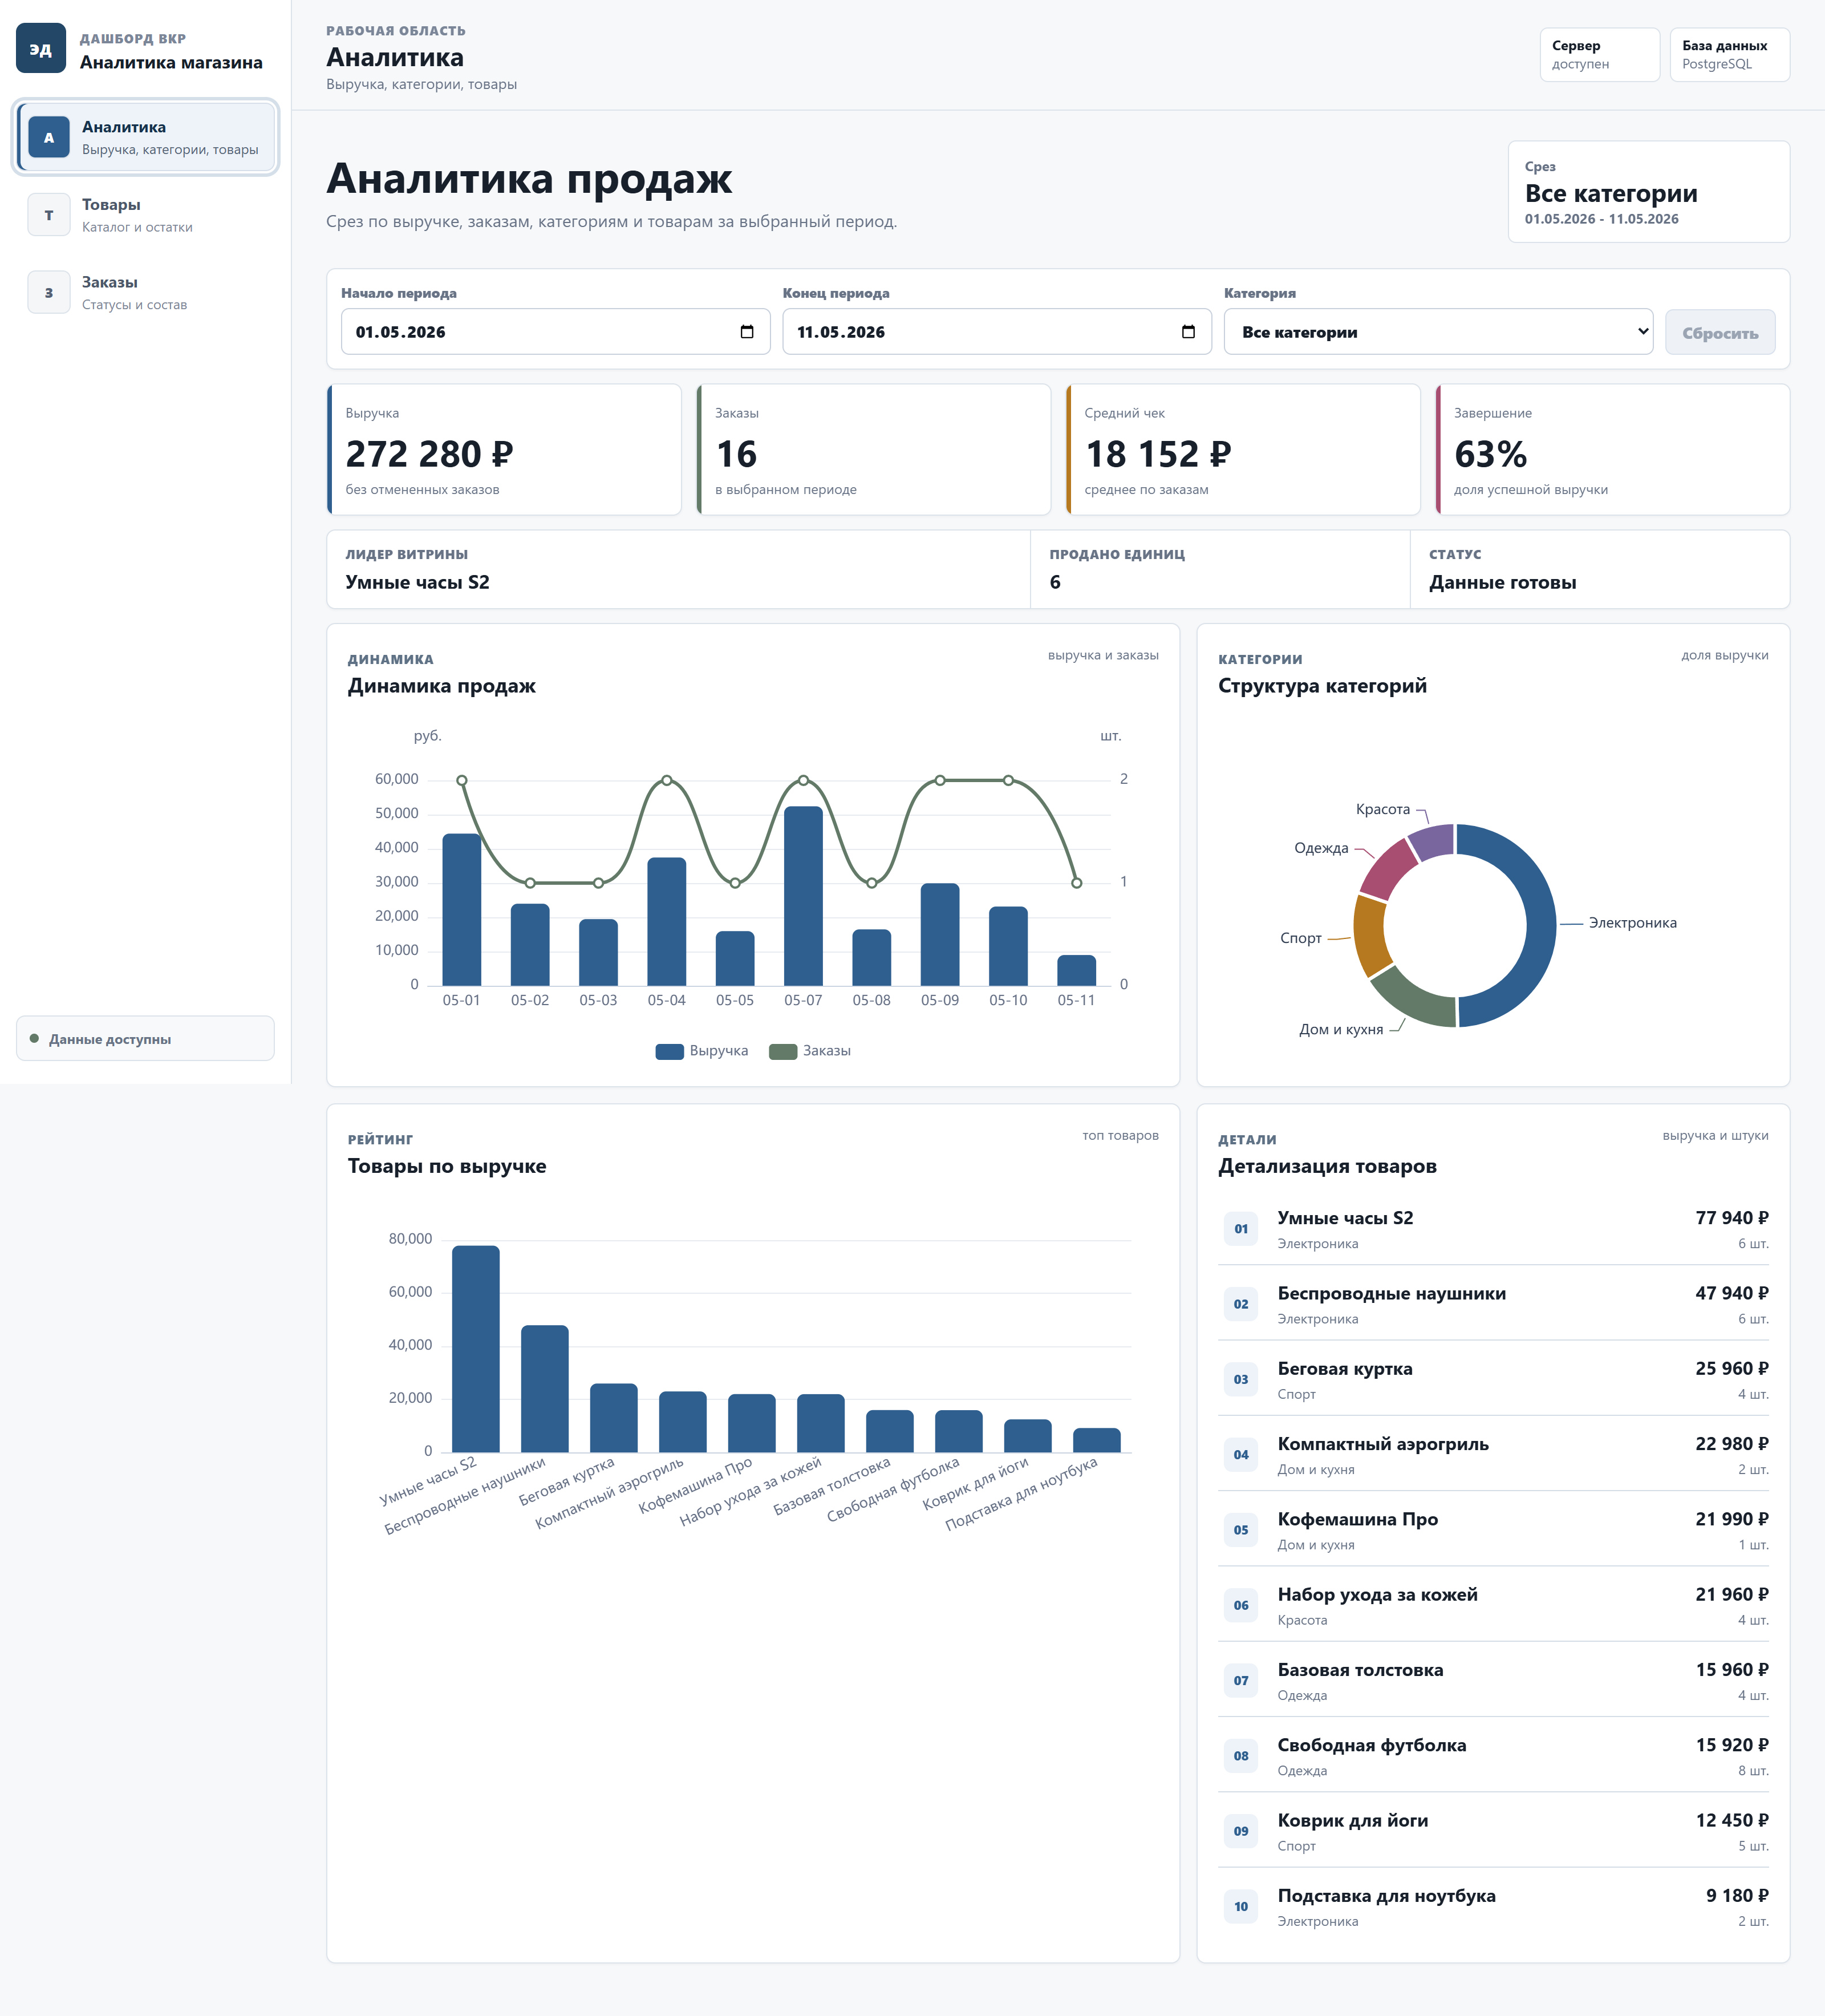This screenshot has height=2016, width=1825.
Task: Click Лидер витрины value Умные часы S2
Action: click(x=418, y=582)
